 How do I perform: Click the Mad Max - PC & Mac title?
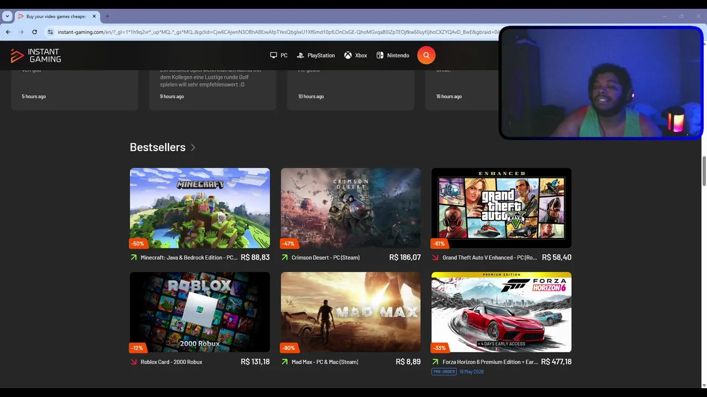tap(325, 362)
